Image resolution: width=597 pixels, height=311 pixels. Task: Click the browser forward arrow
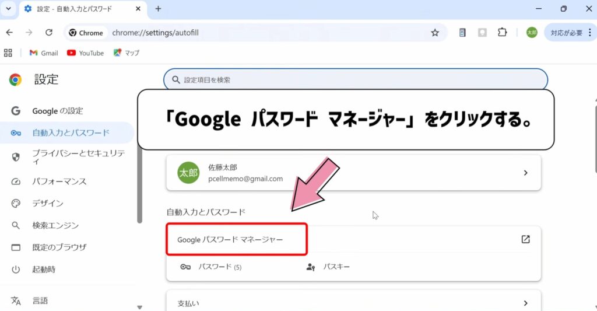pos(29,33)
